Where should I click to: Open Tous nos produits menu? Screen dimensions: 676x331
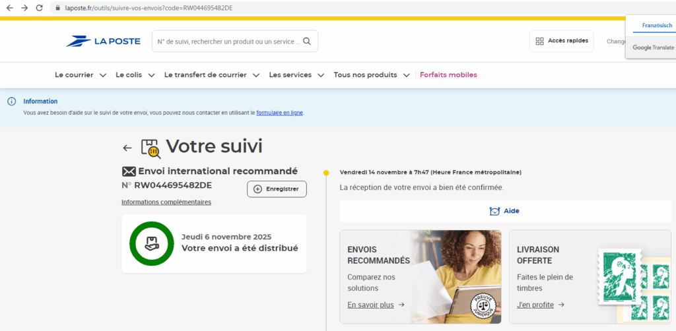372,75
